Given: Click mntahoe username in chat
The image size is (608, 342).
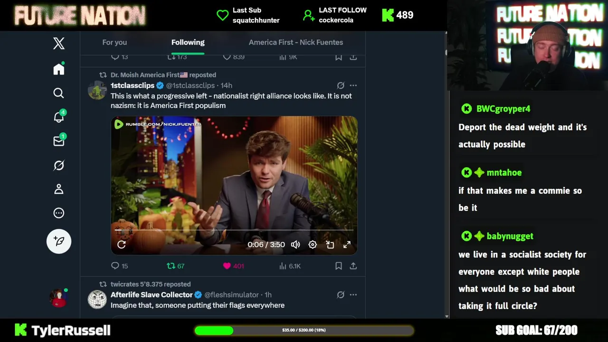Looking at the screenshot, I should (x=504, y=173).
